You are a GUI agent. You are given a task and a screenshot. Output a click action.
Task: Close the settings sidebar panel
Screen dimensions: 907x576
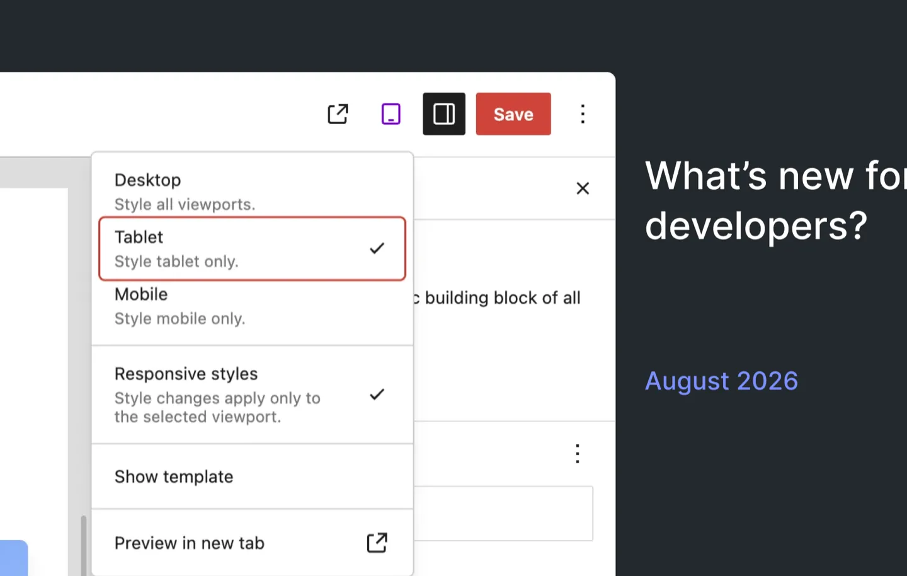click(583, 188)
